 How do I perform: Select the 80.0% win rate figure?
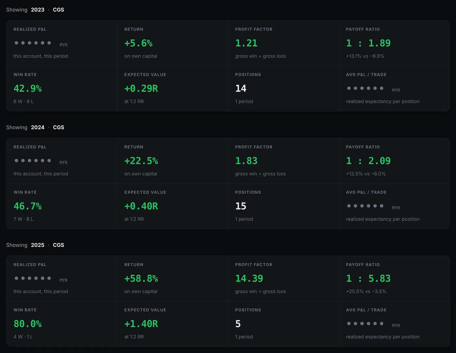pyautogui.click(x=28, y=324)
